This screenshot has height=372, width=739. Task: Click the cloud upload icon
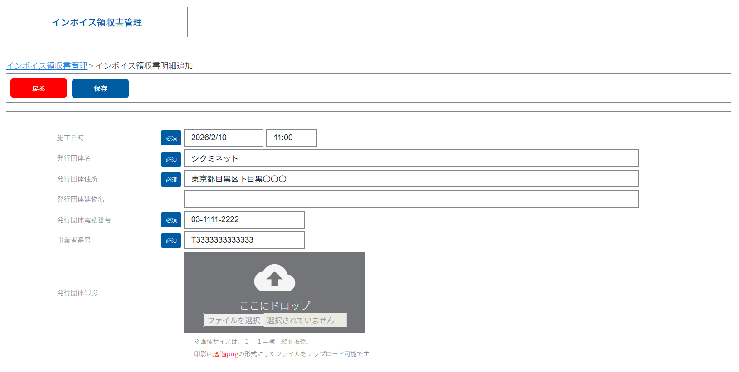pyautogui.click(x=274, y=278)
